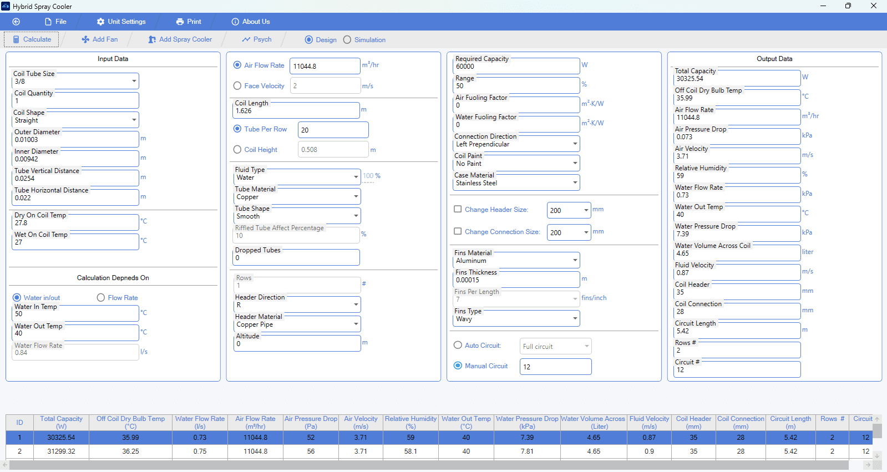The image size is (887, 472).
Task: Open the Unit Settings menu
Action: click(121, 22)
